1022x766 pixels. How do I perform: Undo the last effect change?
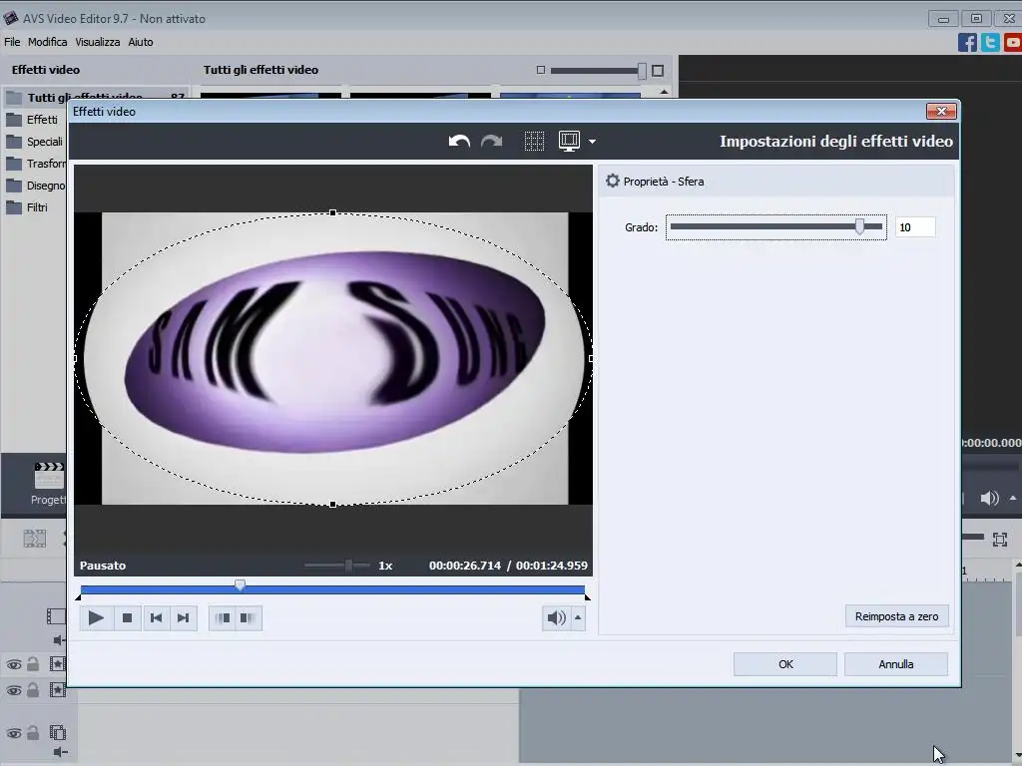pos(459,142)
